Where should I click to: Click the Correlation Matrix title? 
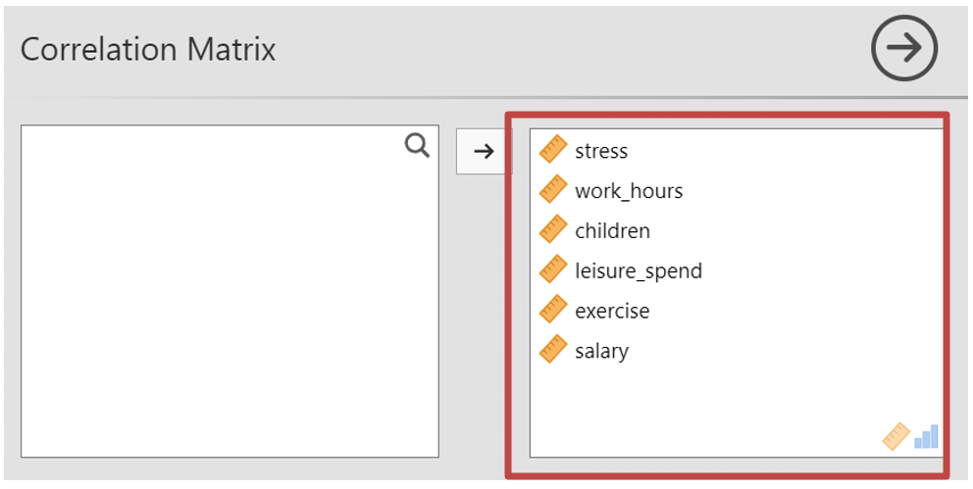(x=148, y=50)
